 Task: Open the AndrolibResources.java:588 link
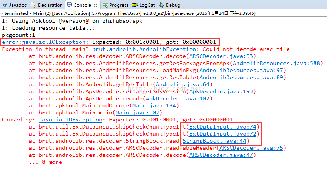click(276, 63)
